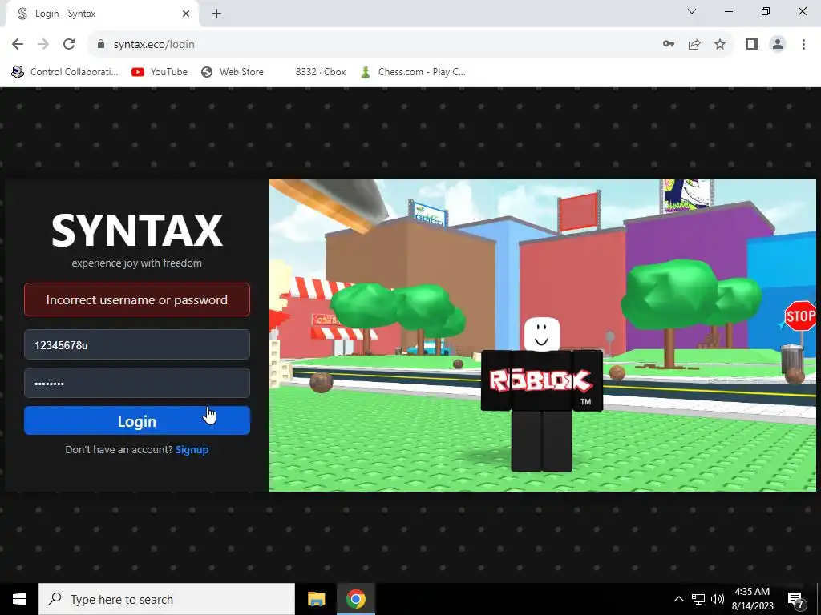Open the Web Store bookmark
Image resolution: width=821 pixels, height=615 pixels.
[x=233, y=72]
